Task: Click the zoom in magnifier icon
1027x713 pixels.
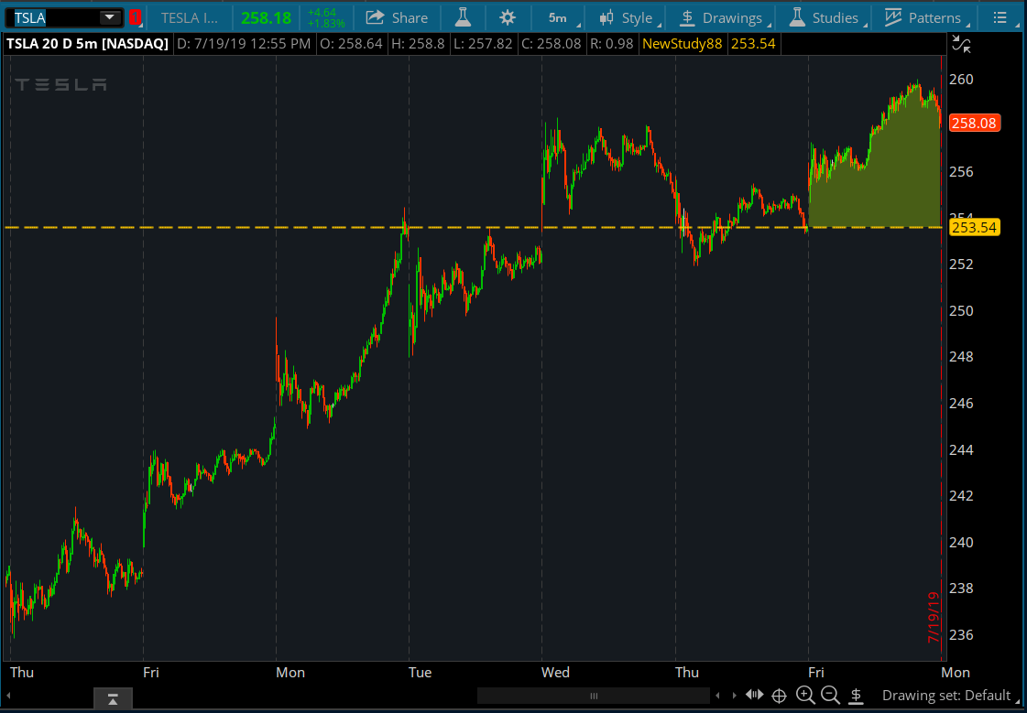Action: pos(805,696)
